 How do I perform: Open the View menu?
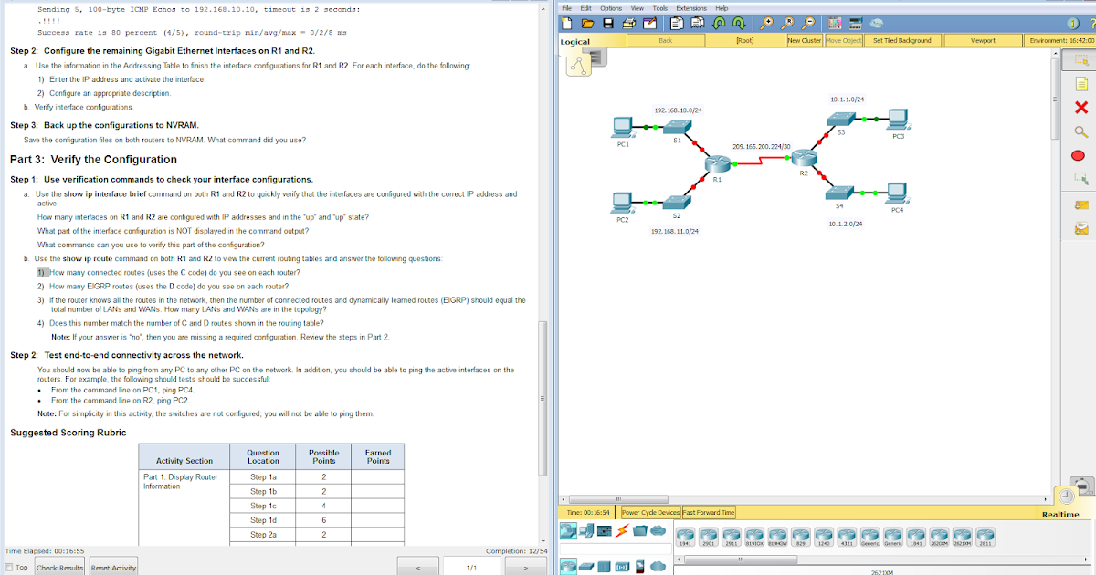[x=638, y=8]
